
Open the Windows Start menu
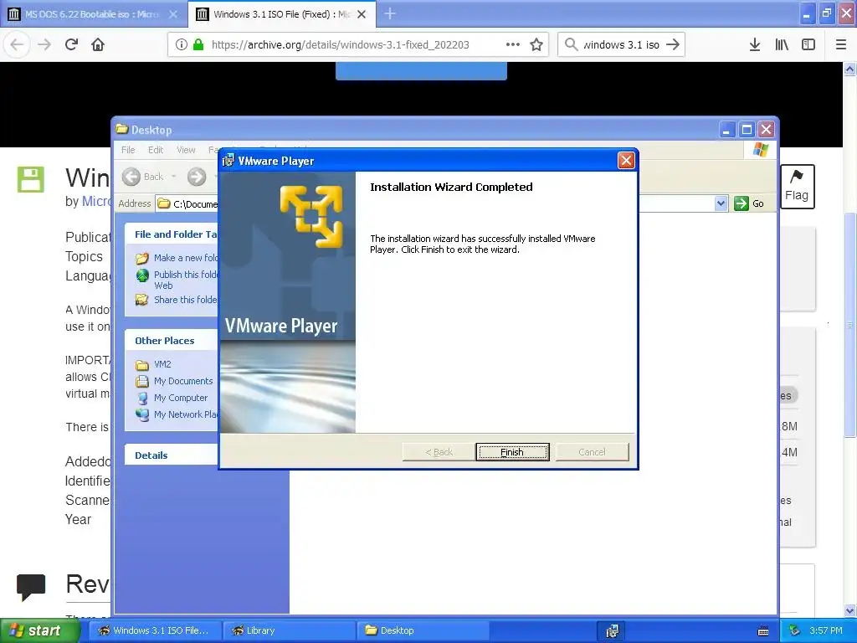[39, 630]
